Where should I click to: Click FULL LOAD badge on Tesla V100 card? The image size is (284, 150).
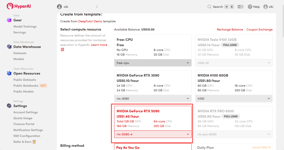(x=230, y=45)
